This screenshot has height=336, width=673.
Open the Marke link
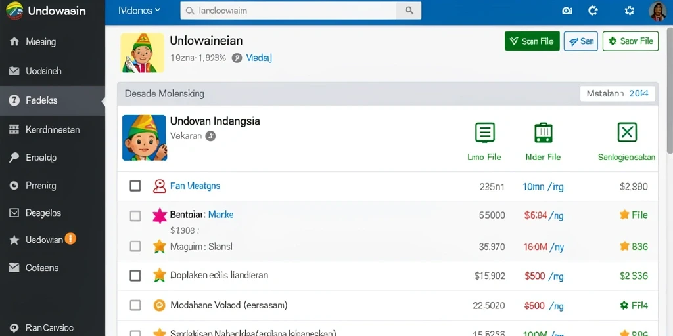[221, 215]
